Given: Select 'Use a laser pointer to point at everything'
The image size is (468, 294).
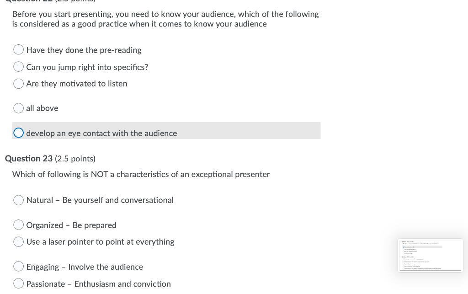Looking at the screenshot, I should [x=18, y=241].
